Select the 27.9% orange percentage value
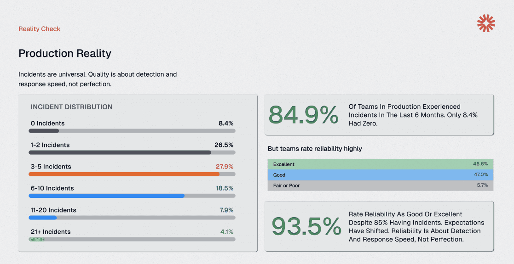514x264 pixels. (225, 167)
